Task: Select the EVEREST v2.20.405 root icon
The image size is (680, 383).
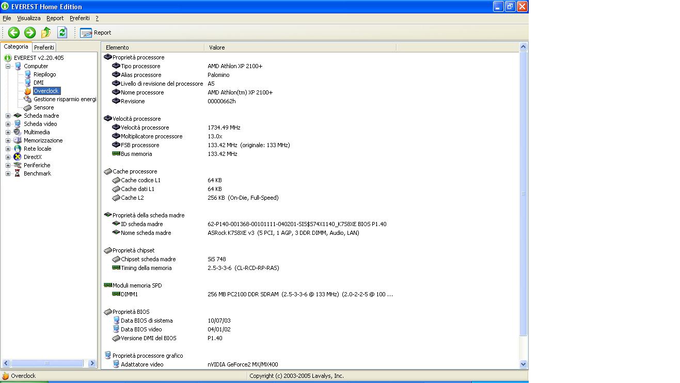Action: click(x=8, y=58)
